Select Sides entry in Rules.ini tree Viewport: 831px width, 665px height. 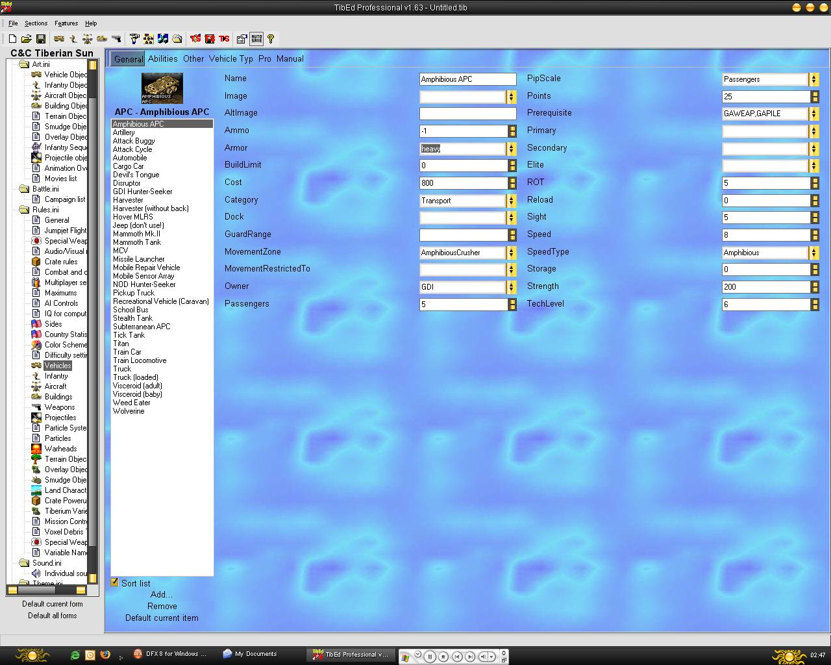pyautogui.click(x=53, y=324)
